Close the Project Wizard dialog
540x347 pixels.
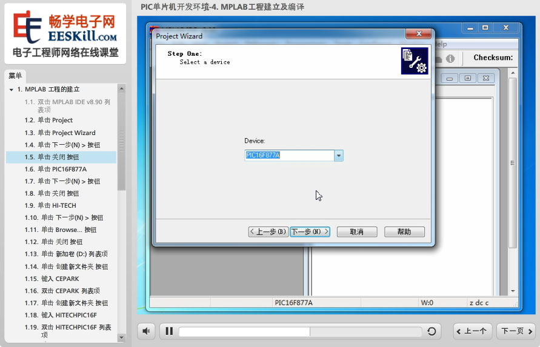pos(419,33)
